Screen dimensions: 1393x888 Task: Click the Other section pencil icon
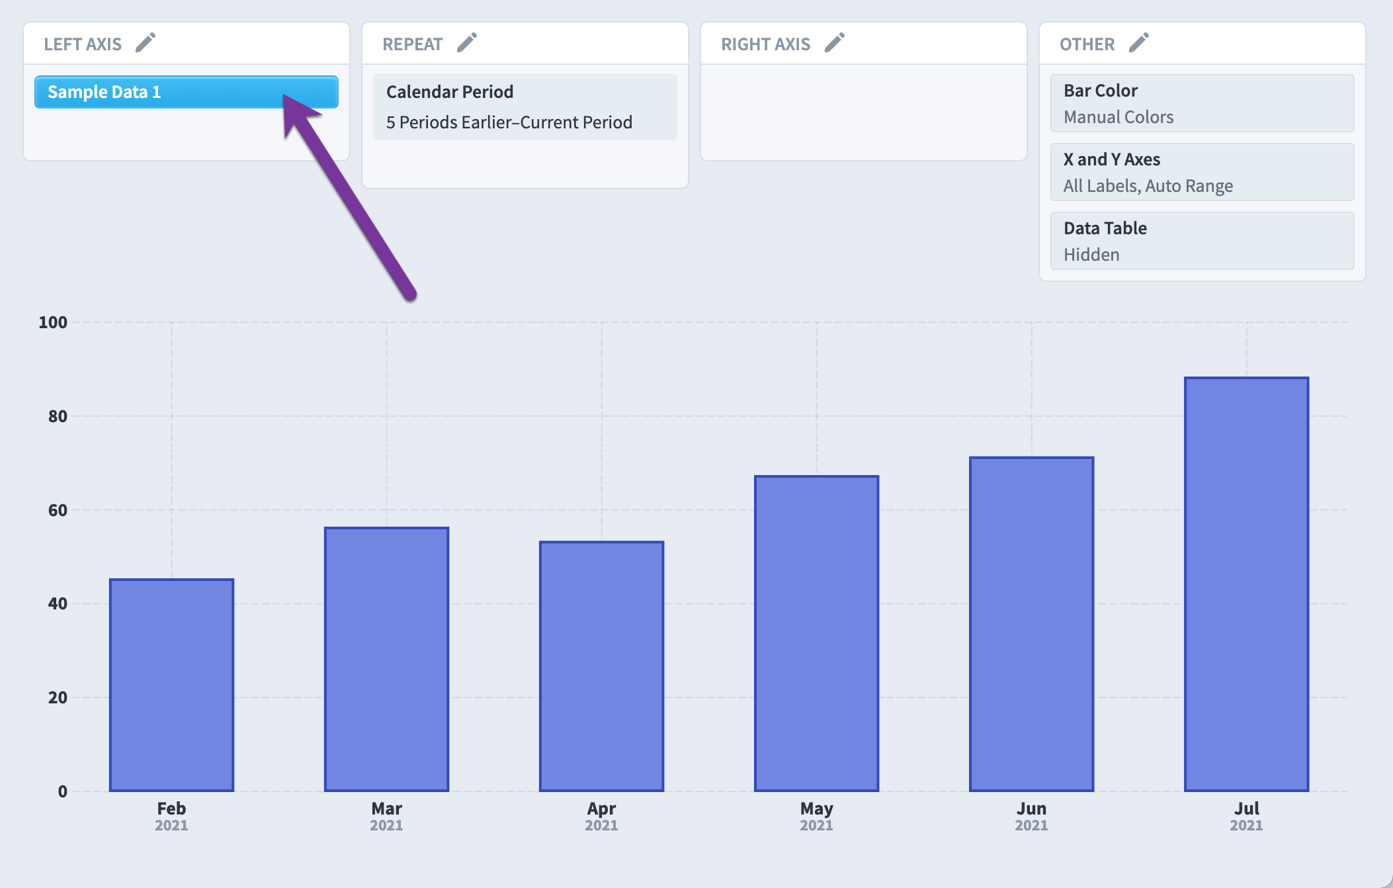coord(1139,43)
